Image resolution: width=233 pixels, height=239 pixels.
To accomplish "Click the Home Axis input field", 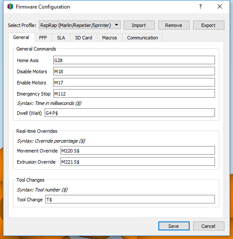I will pos(134,60).
